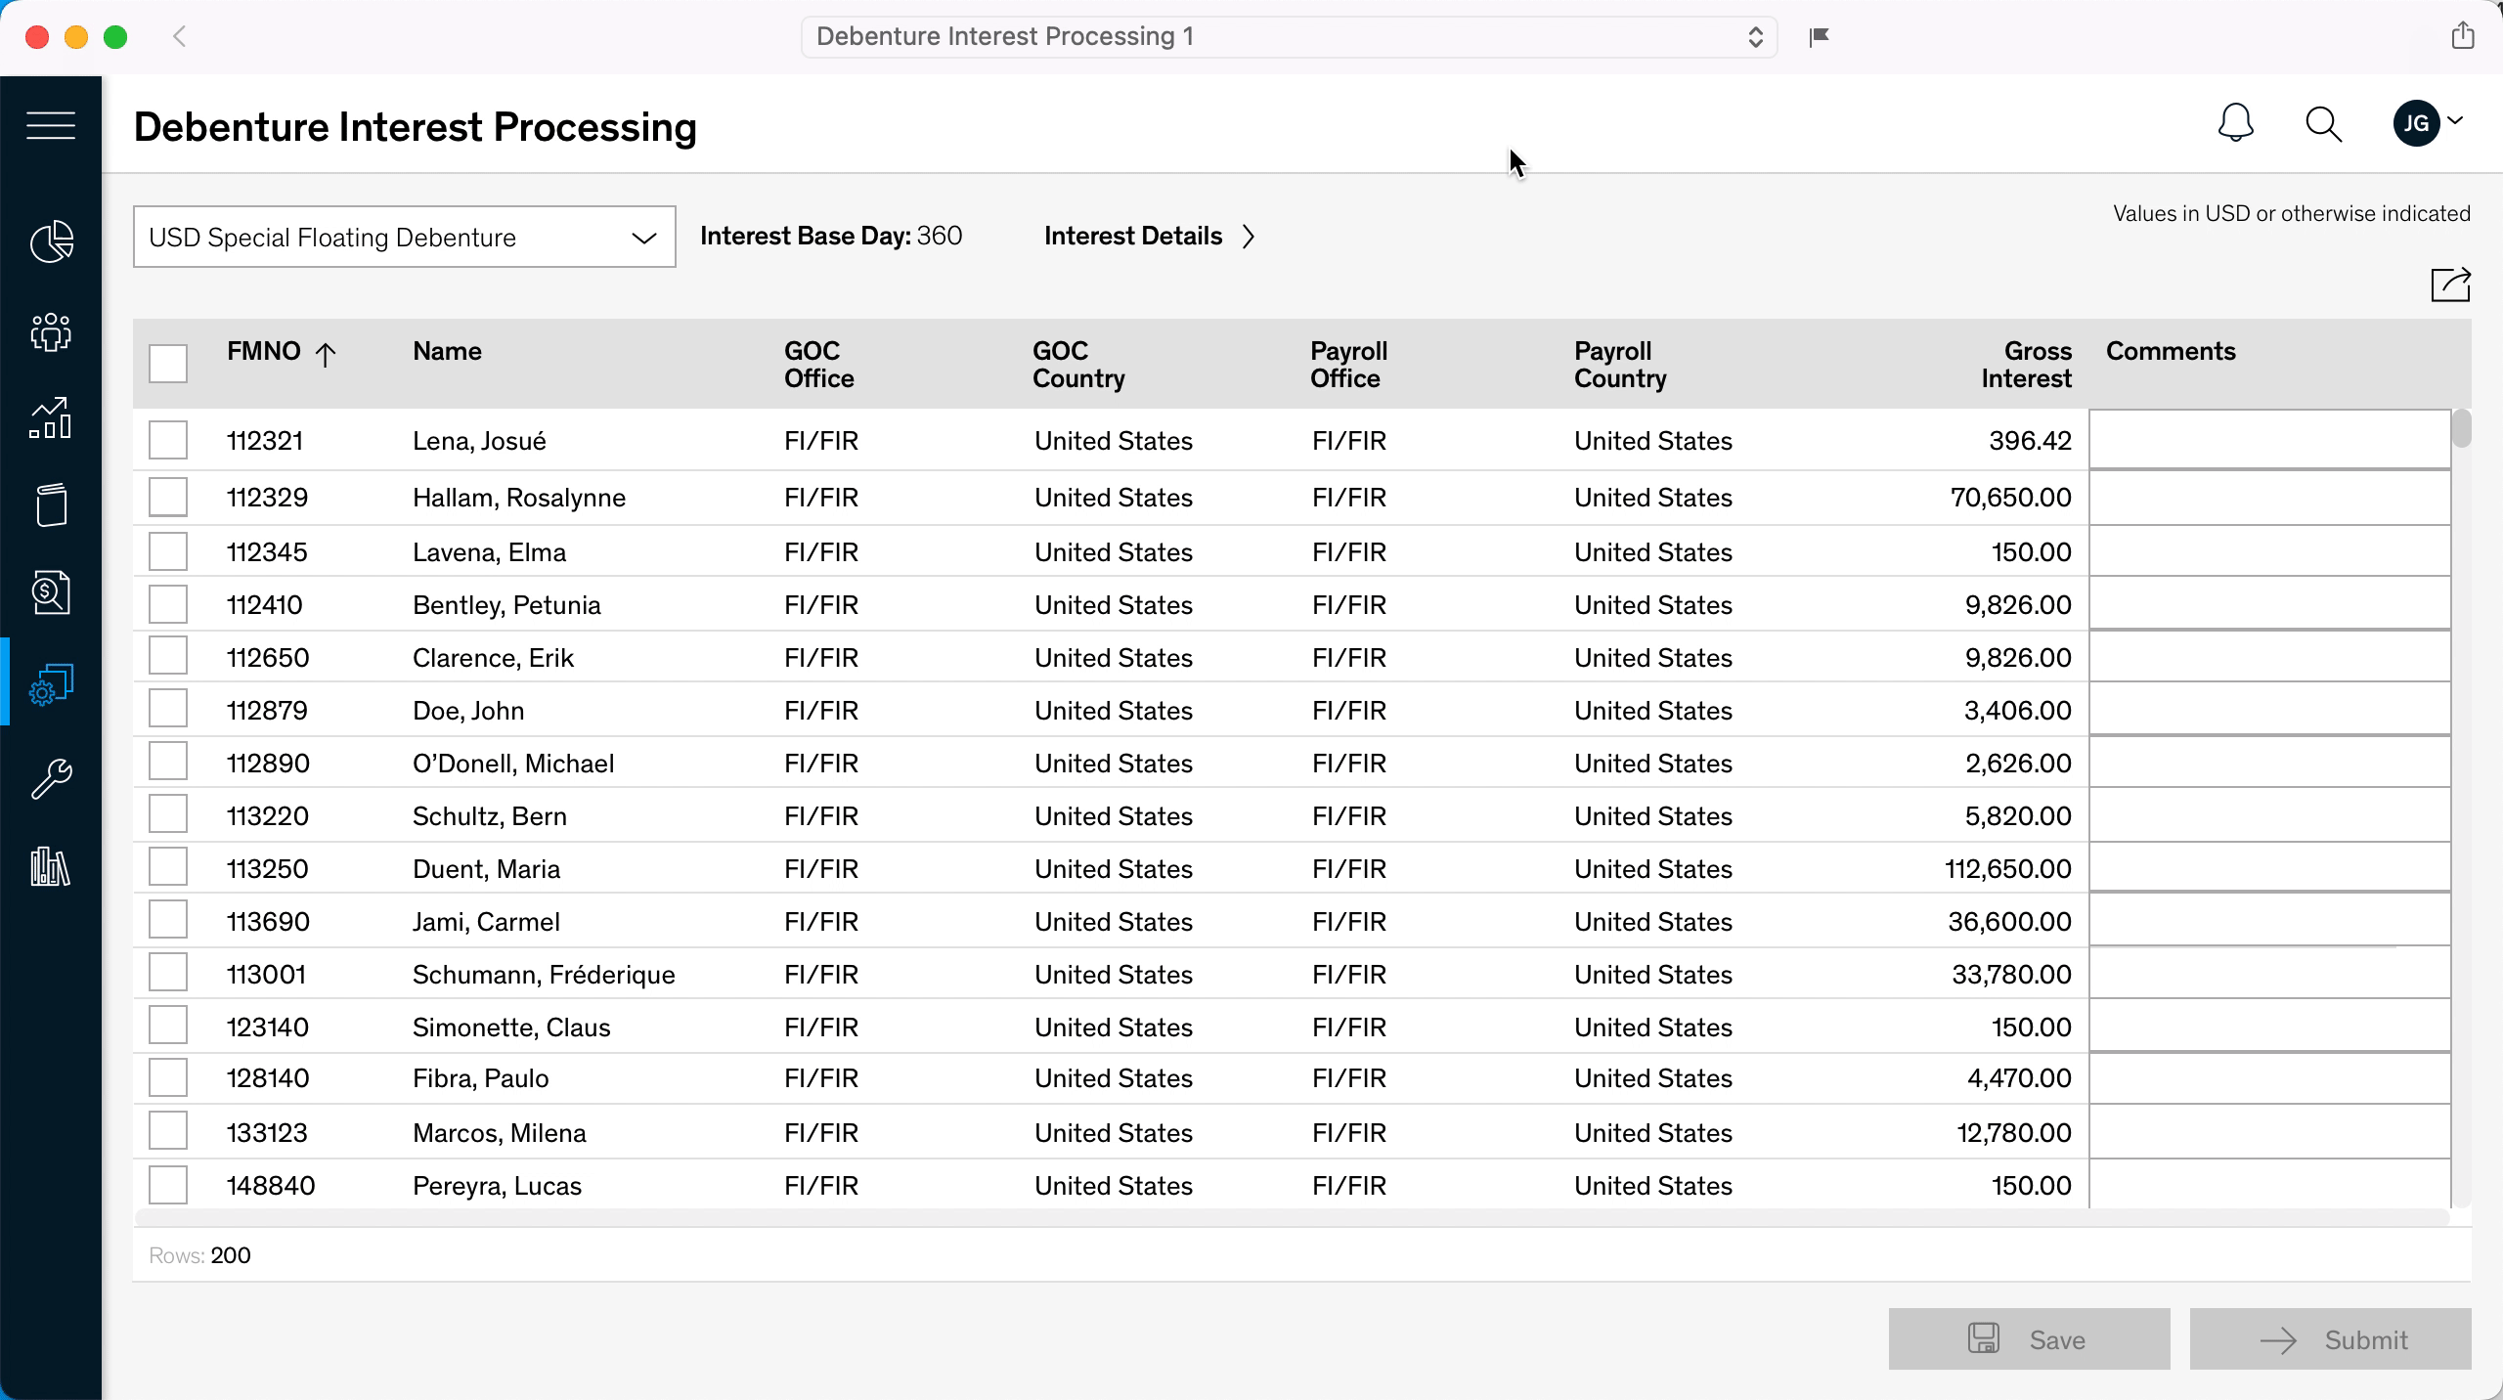Select checkbox for Doe, John
Viewport: 2503px width, 1400px height.
point(168,709)
